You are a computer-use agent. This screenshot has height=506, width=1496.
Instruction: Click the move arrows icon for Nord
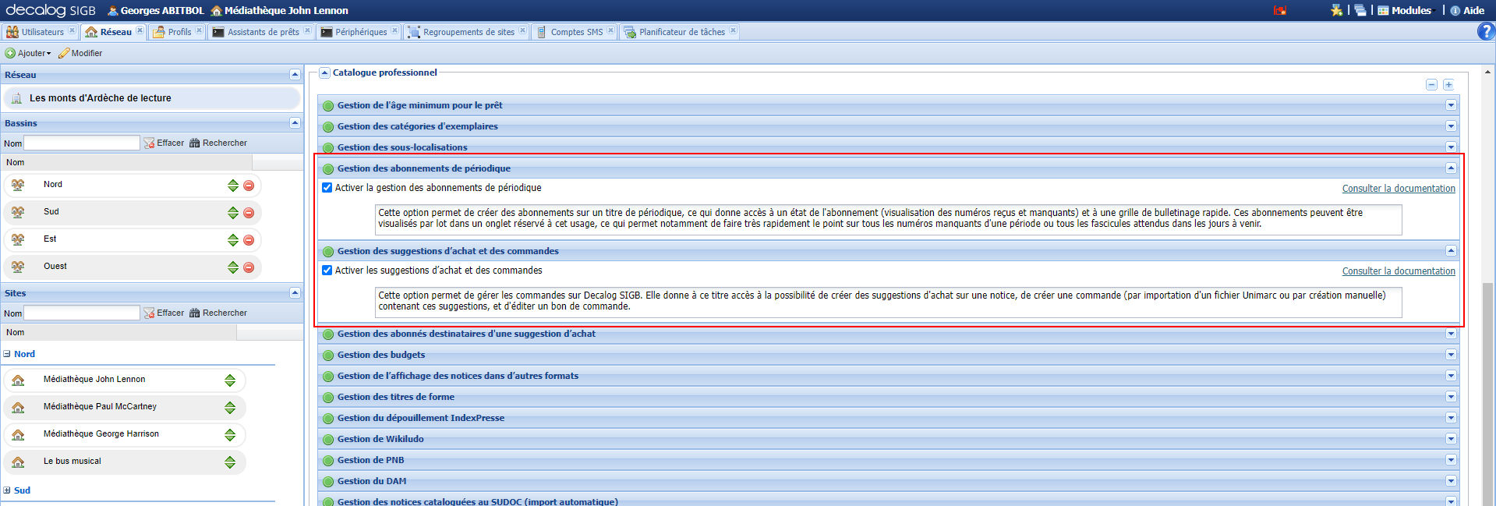click(x=233, y=186)
